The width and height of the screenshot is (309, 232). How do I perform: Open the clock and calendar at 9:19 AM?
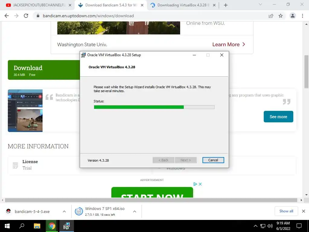283,226
